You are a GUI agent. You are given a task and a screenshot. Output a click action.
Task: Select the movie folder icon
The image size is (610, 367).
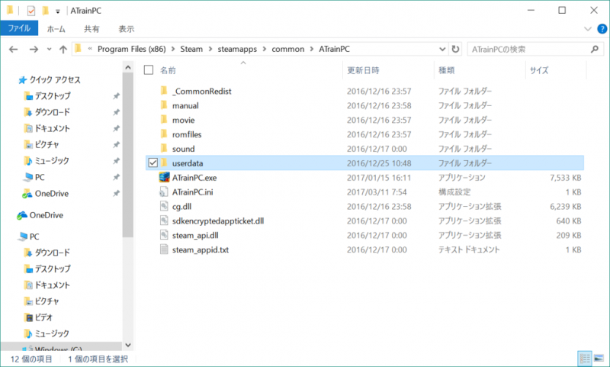164,120
